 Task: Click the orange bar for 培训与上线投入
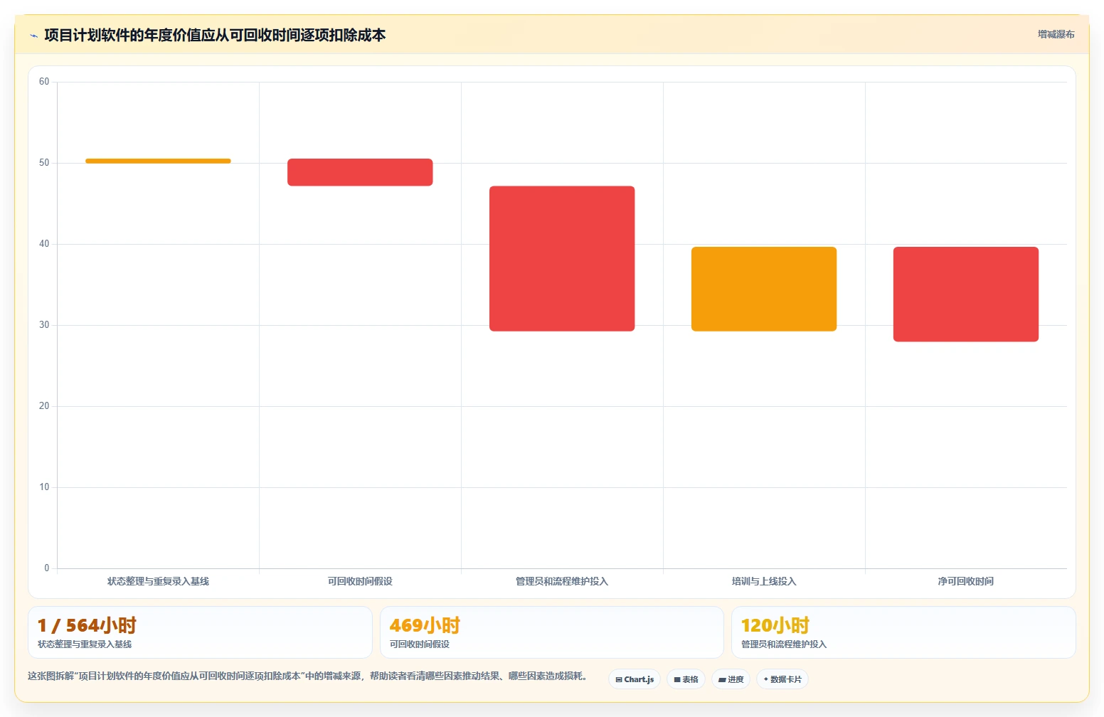(764, 289)
